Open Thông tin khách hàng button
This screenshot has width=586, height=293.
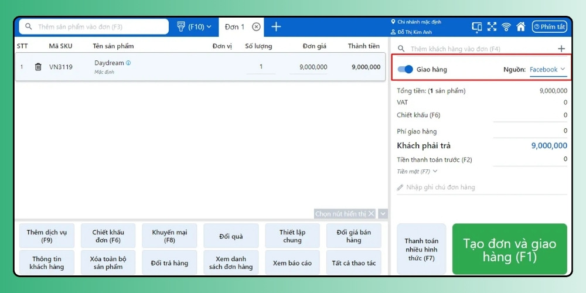pyautogui.click(x=47, y=263)
